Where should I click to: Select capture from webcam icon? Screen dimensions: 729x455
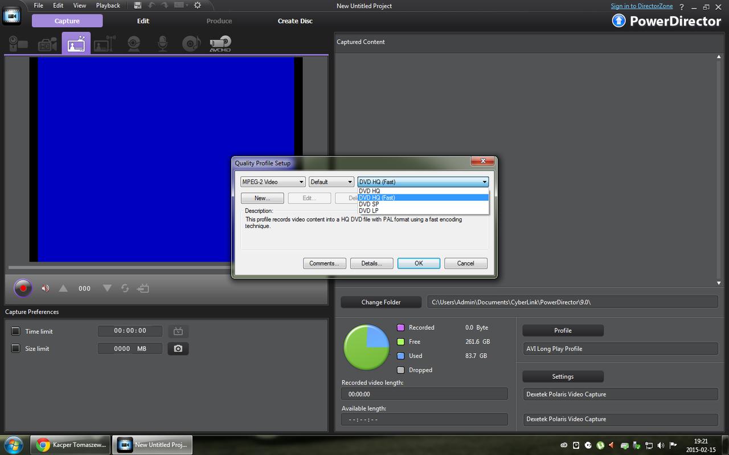134,44
